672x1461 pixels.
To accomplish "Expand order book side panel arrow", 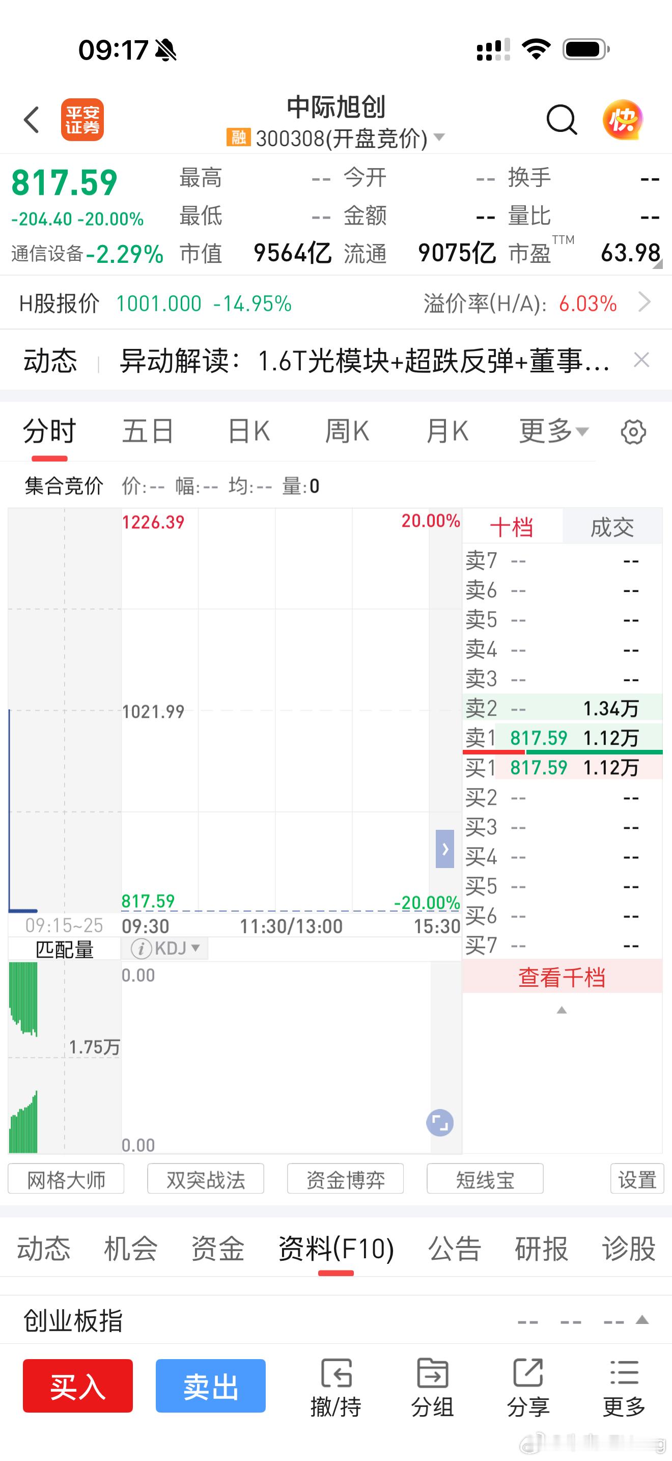I will (x=445, y=849).
